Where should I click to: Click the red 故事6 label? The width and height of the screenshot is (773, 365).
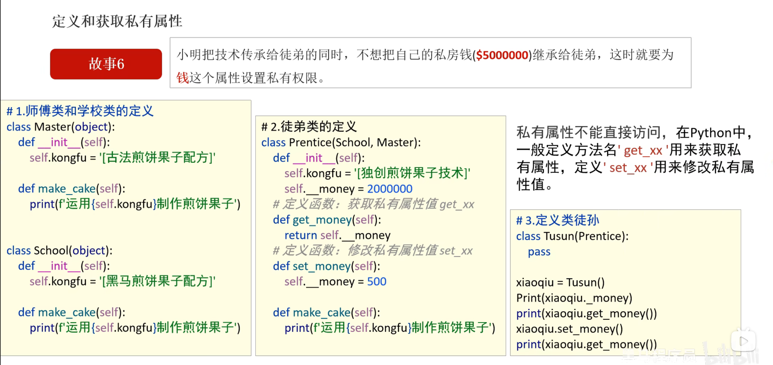pyautogui.click(x=106, y=64)
